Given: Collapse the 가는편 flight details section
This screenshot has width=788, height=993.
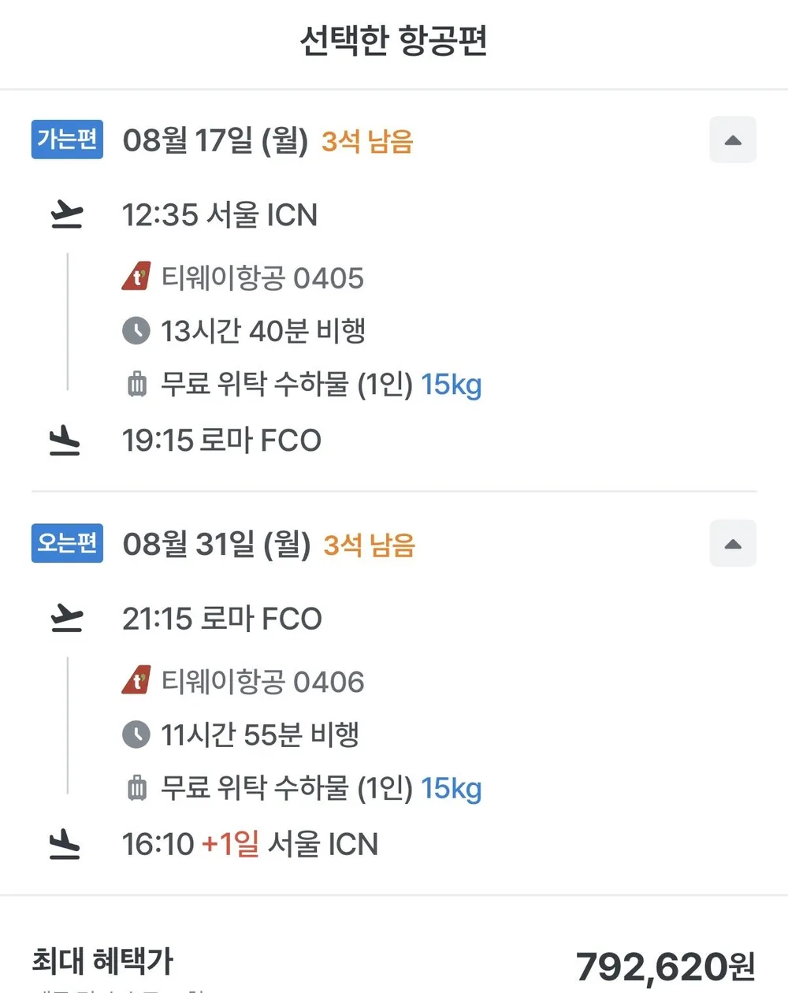Looking at the screenshot, I should tap(733, 139).
